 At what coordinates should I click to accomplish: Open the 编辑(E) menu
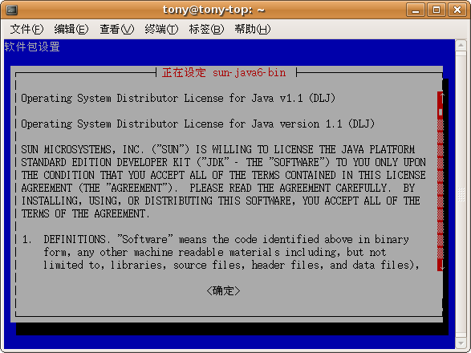pyautogui.click(x=71, y=29)
